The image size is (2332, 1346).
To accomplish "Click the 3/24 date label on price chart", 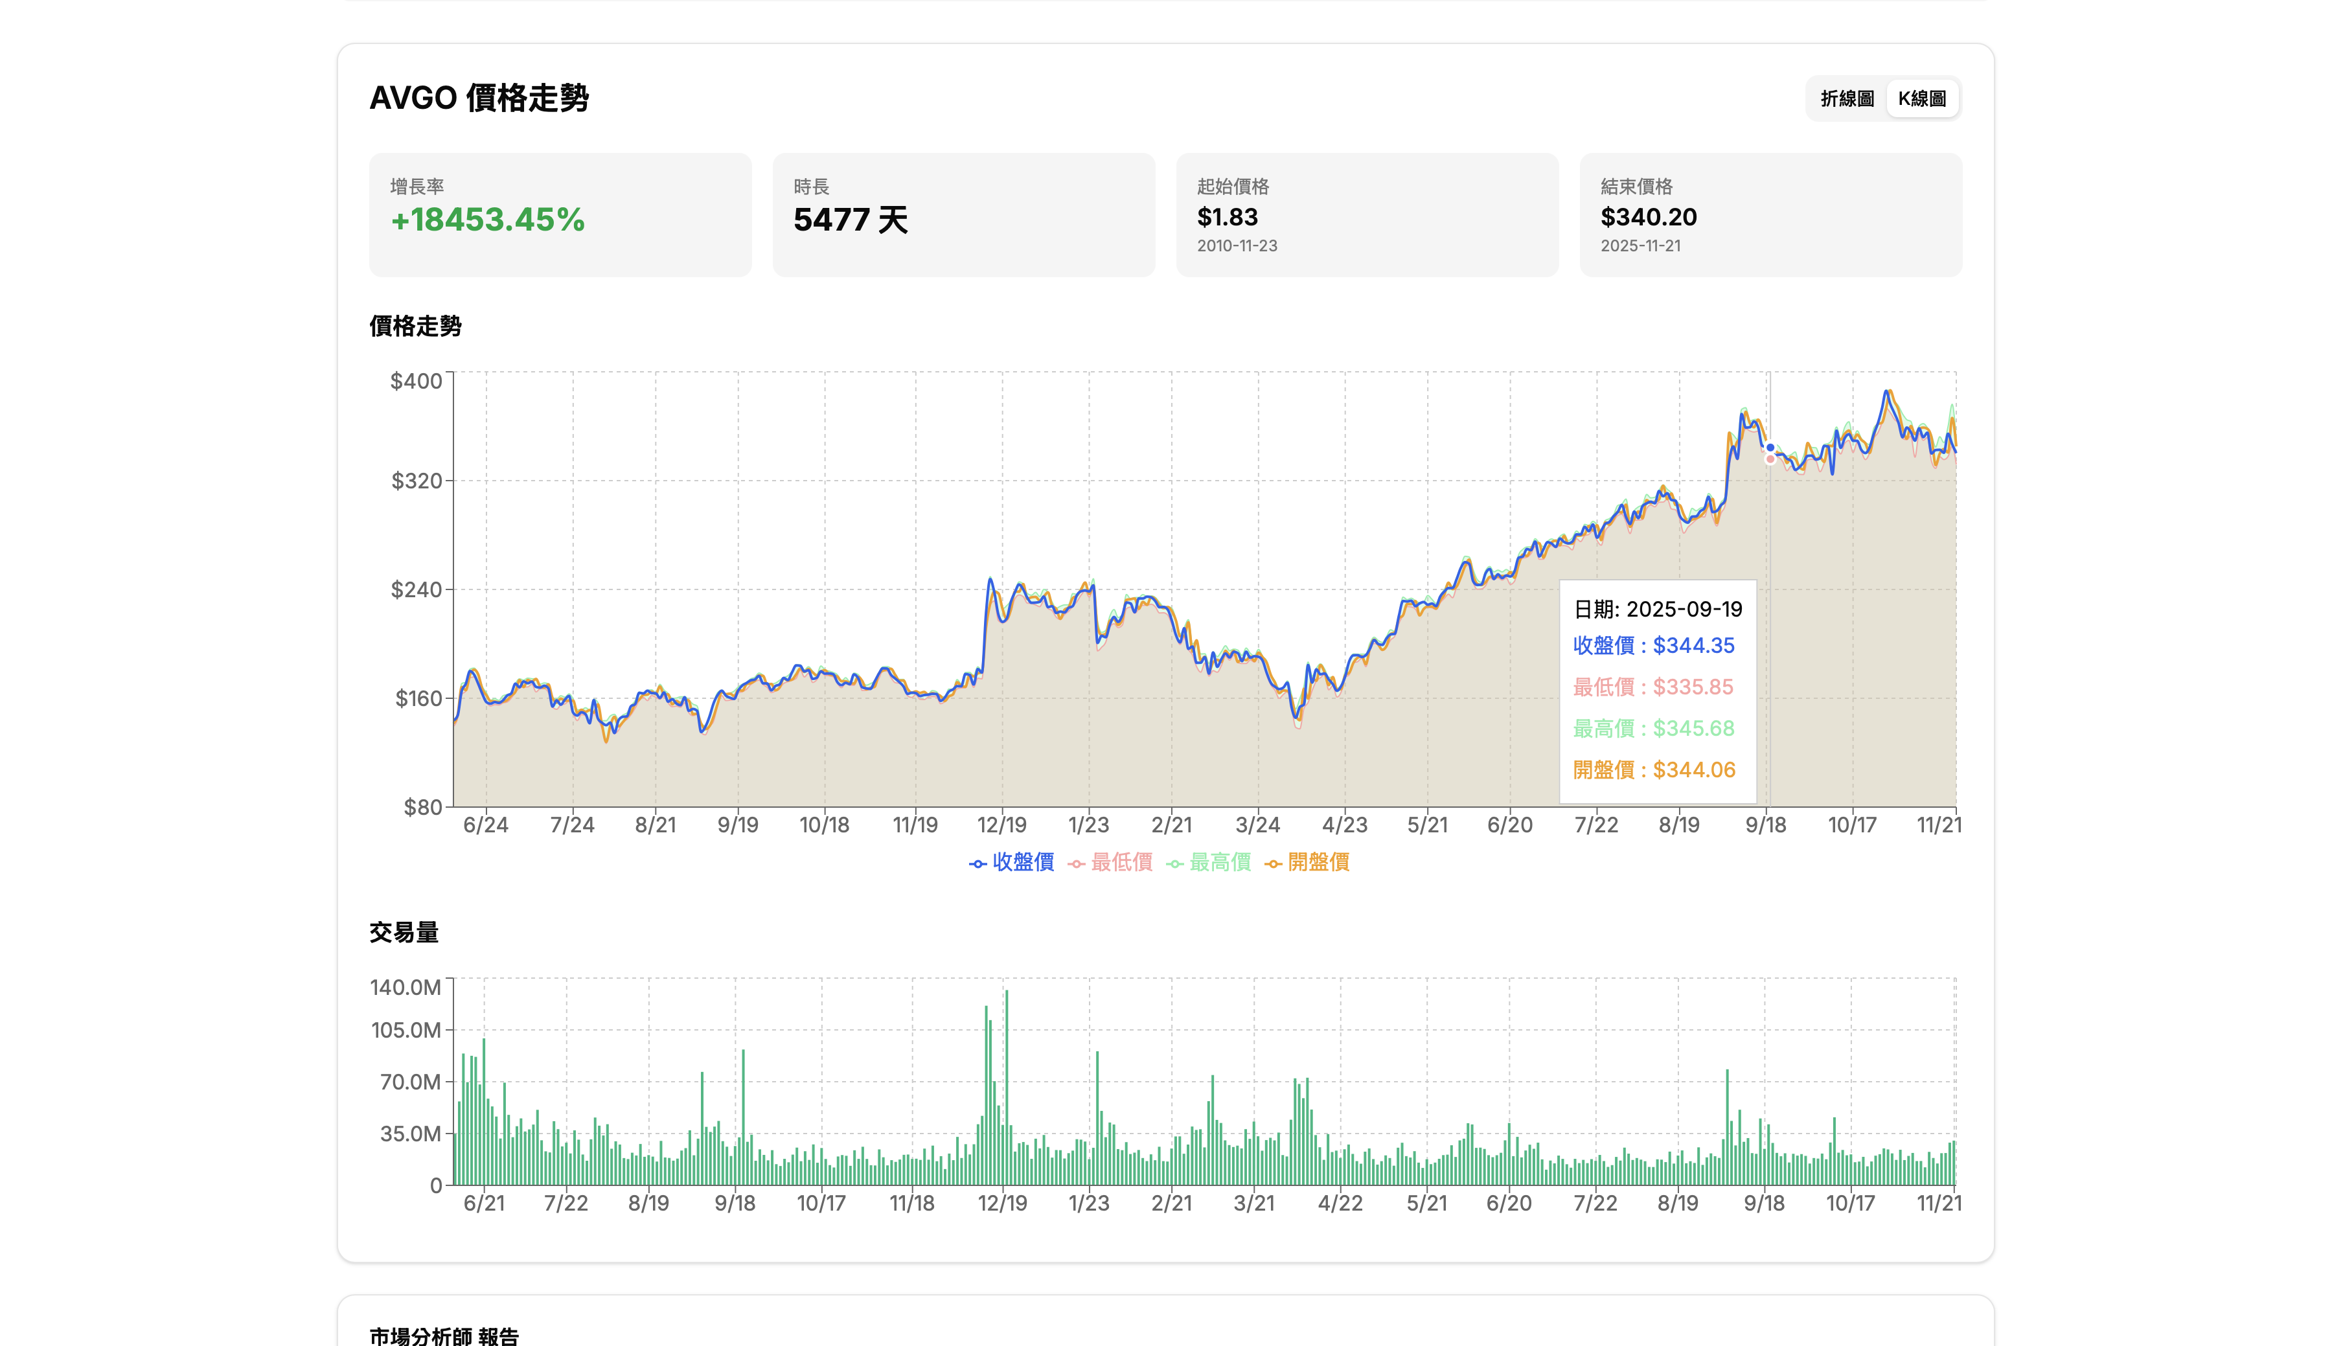I will (x=1257, y=825).
